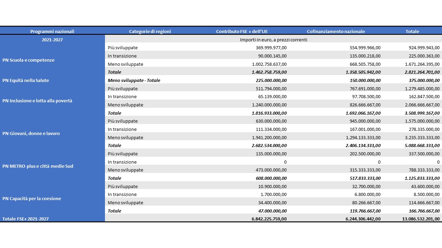Viewport: 442px width, 248px height.
Task: Select the 'Meno sviluppate - Totale' cell
Action: (134, 80)
